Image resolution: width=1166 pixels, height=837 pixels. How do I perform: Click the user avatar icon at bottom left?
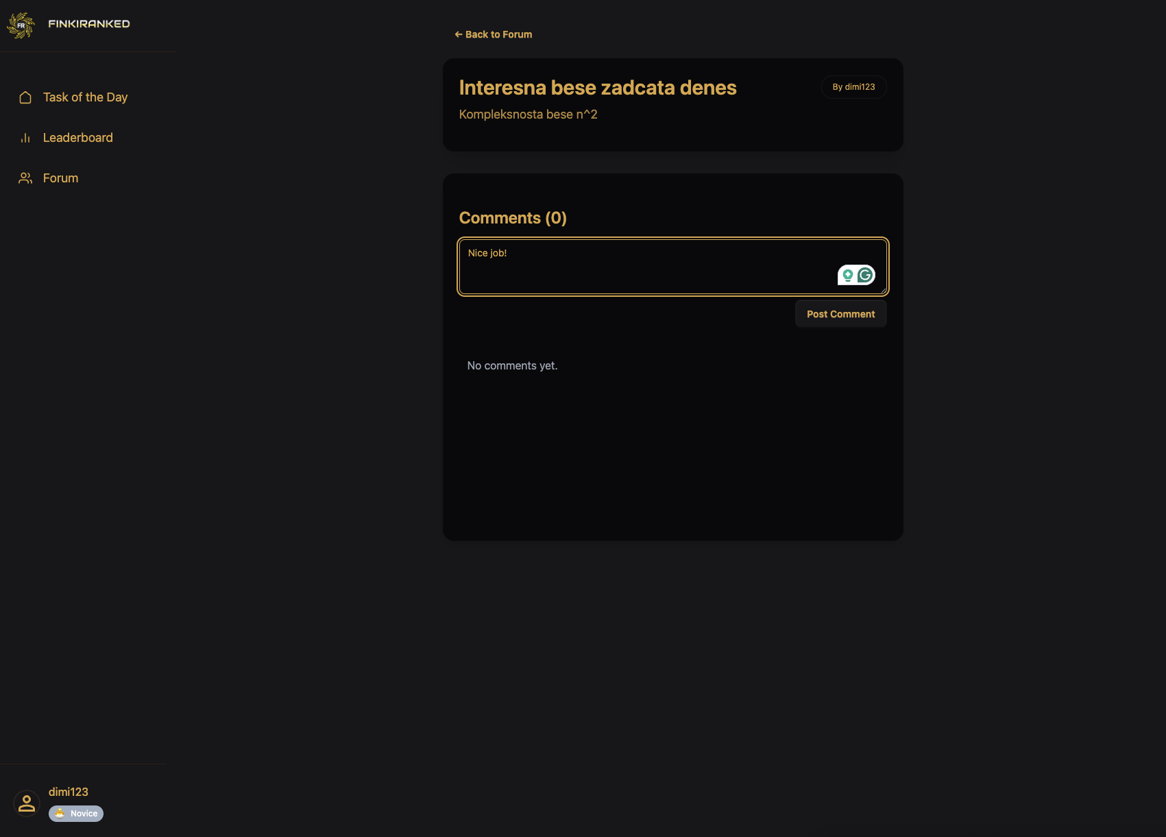27,803
